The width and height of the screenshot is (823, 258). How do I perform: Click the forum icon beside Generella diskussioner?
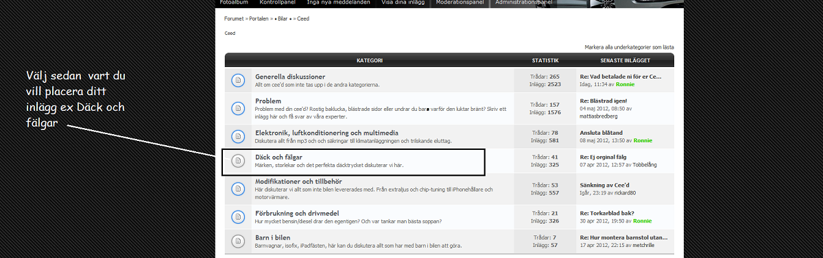click(238, 80)
